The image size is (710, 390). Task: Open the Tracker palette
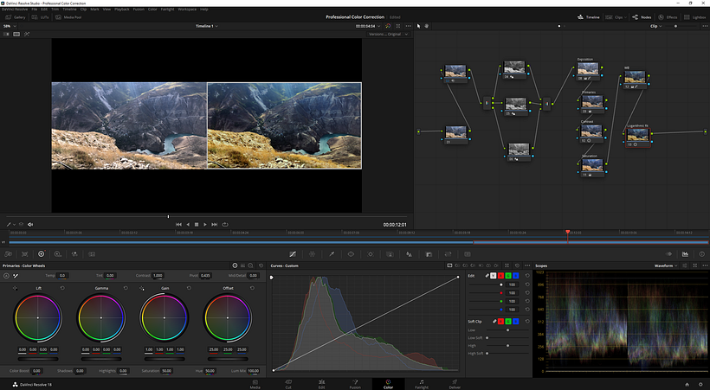371,254
